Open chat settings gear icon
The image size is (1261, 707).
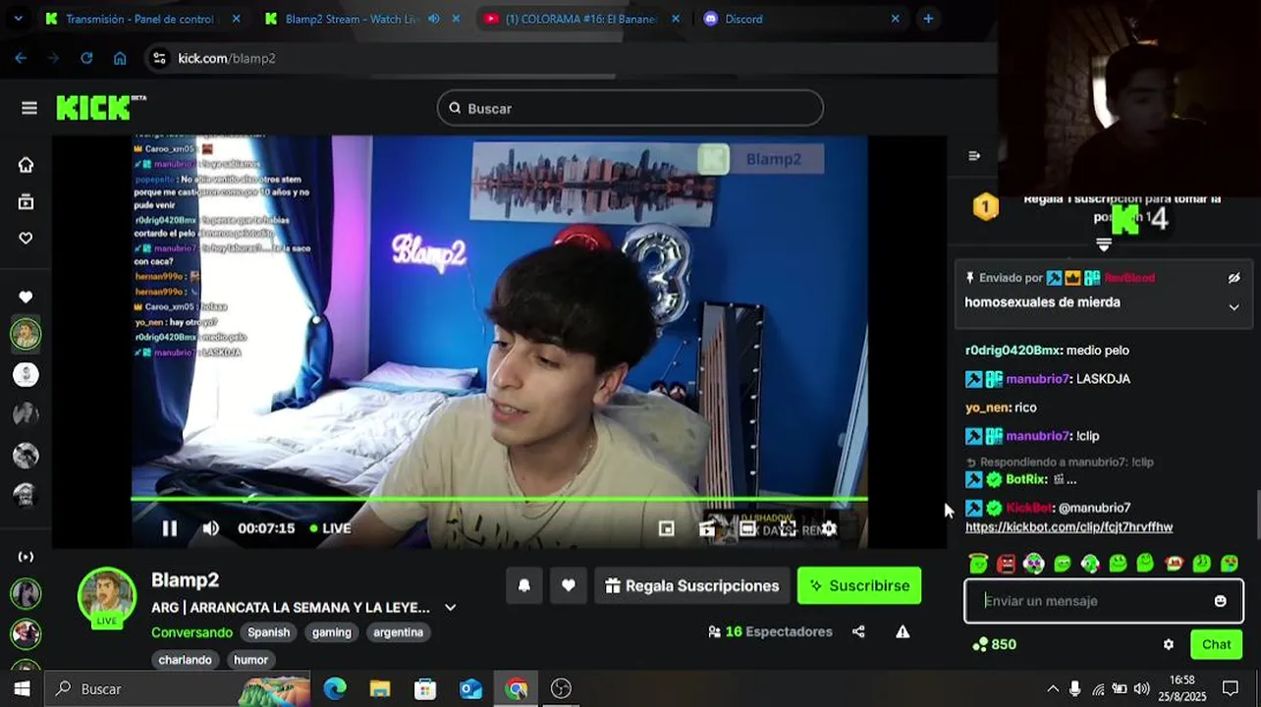coord(1168,644)
